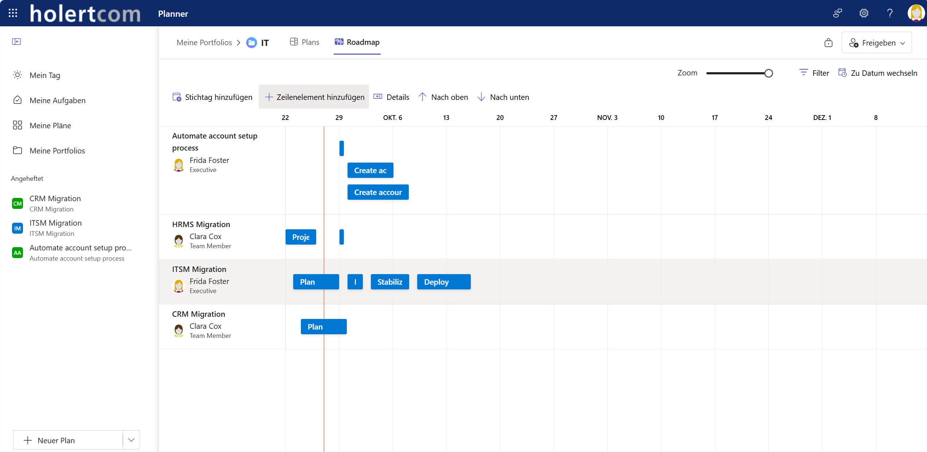
Task: Open Meine Aufgaben from the sidebar
Action: pos(57,100)
